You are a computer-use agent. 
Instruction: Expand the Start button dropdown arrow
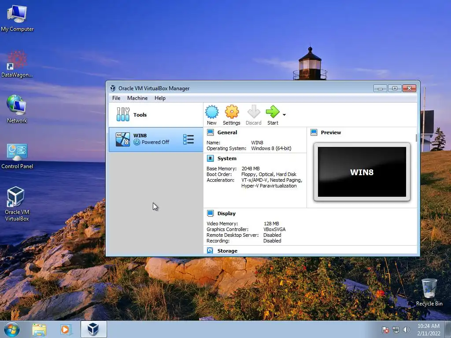click(x=284, y=115)
